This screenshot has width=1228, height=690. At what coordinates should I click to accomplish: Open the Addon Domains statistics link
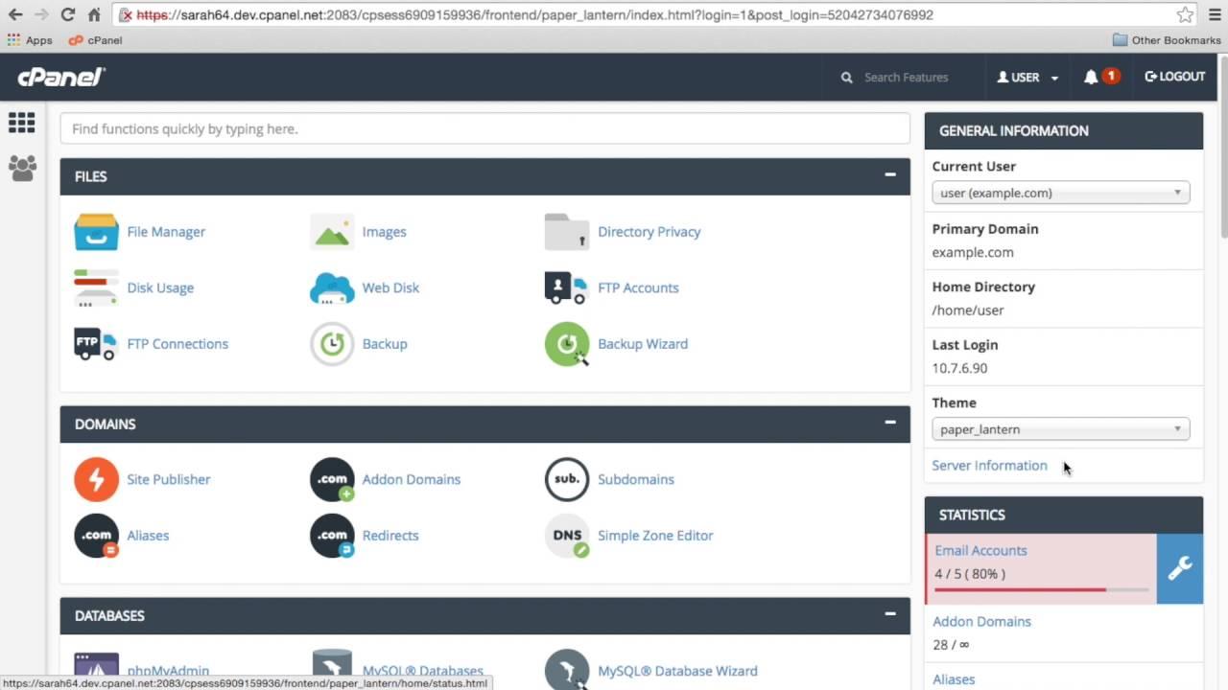pyautogui.click(x=981, y=622)
